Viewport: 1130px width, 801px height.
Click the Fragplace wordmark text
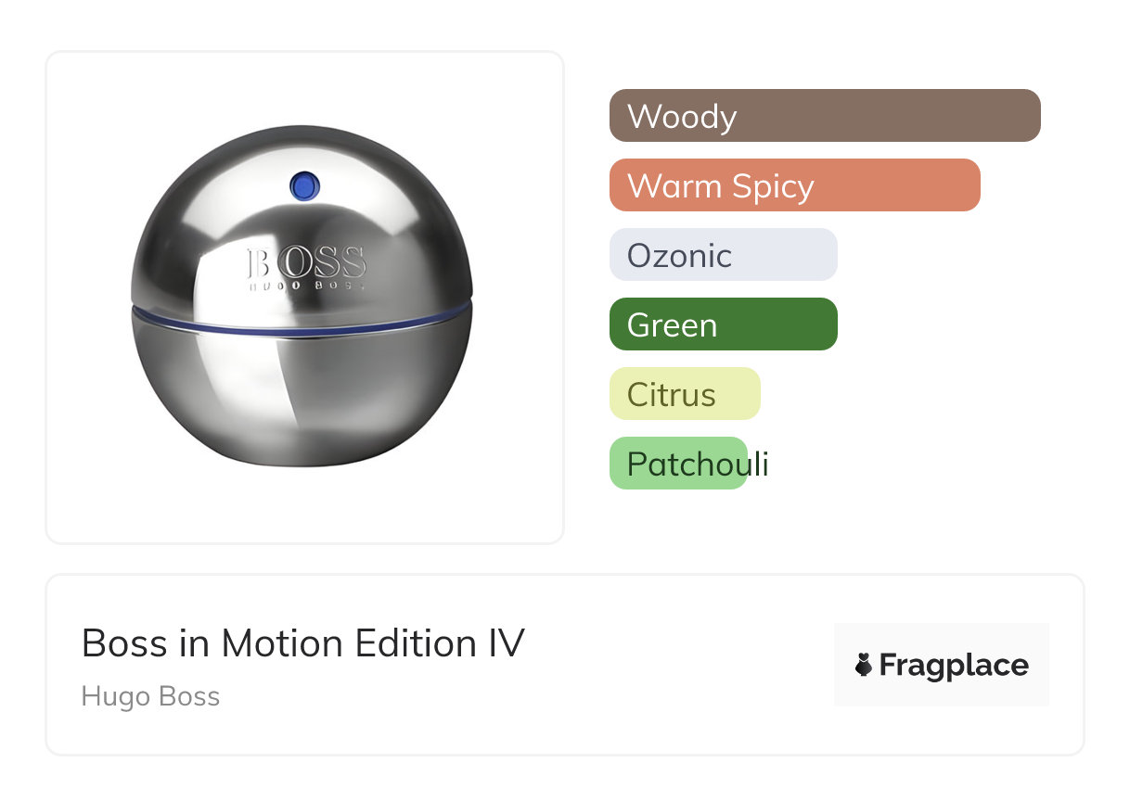click(x=954, y=665)
